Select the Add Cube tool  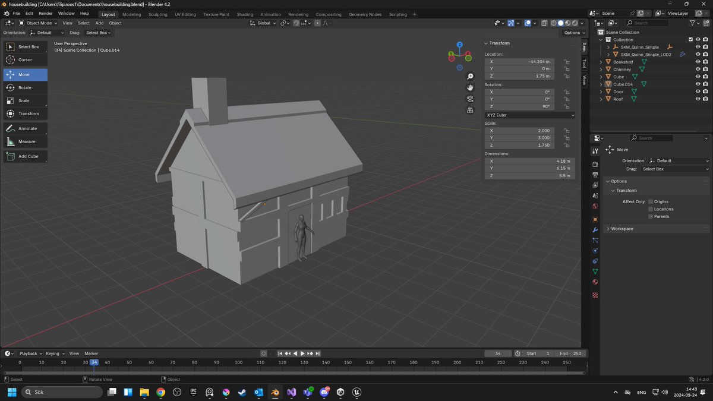point(26,156)
